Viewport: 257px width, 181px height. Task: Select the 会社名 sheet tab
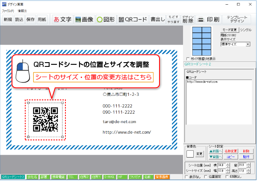point(32,177)
